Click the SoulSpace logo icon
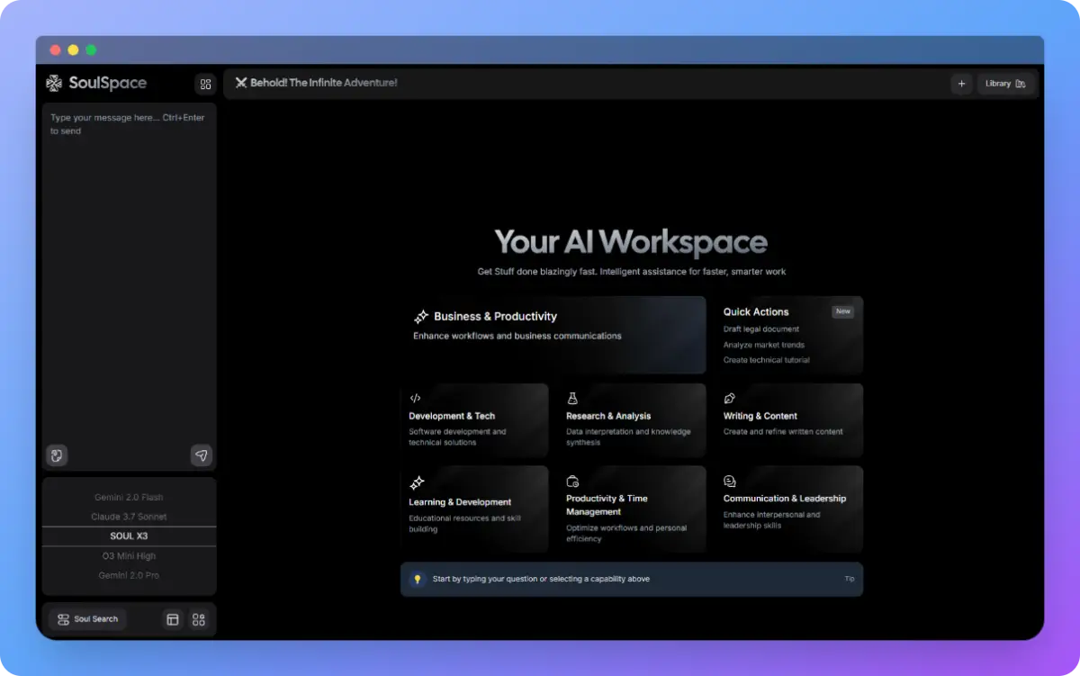Viewport: 1080px width, 676px height. 55,83
